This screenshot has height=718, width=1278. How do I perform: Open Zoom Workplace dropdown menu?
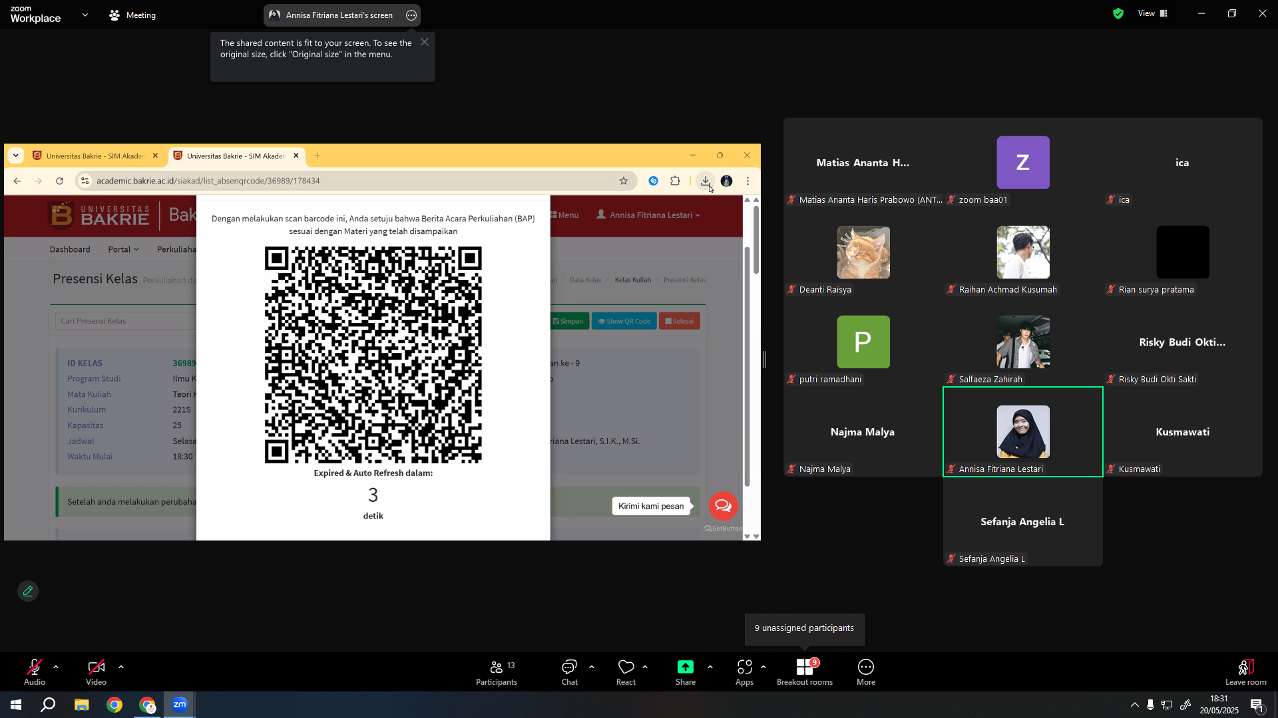(x=85, y=15)
